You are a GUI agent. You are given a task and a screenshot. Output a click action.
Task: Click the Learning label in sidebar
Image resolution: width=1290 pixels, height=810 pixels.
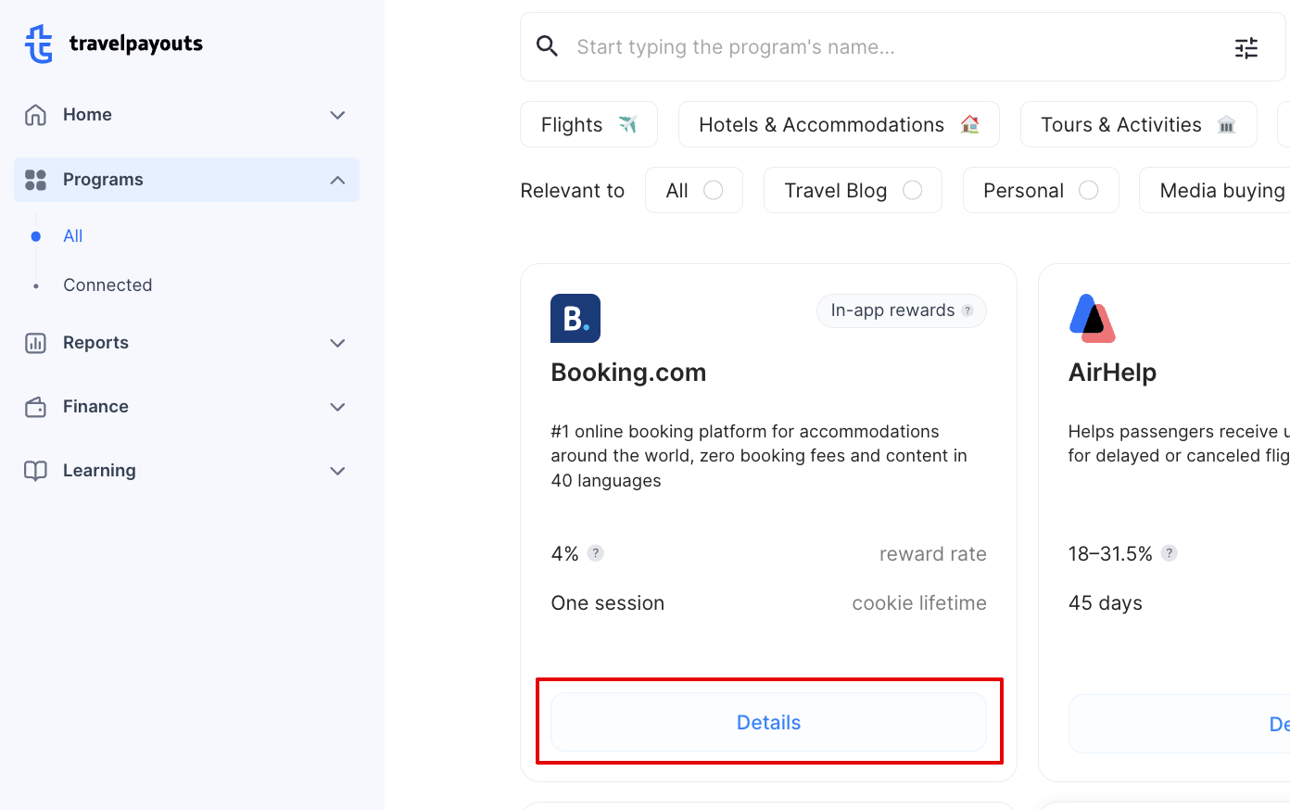tap(99, 471)
